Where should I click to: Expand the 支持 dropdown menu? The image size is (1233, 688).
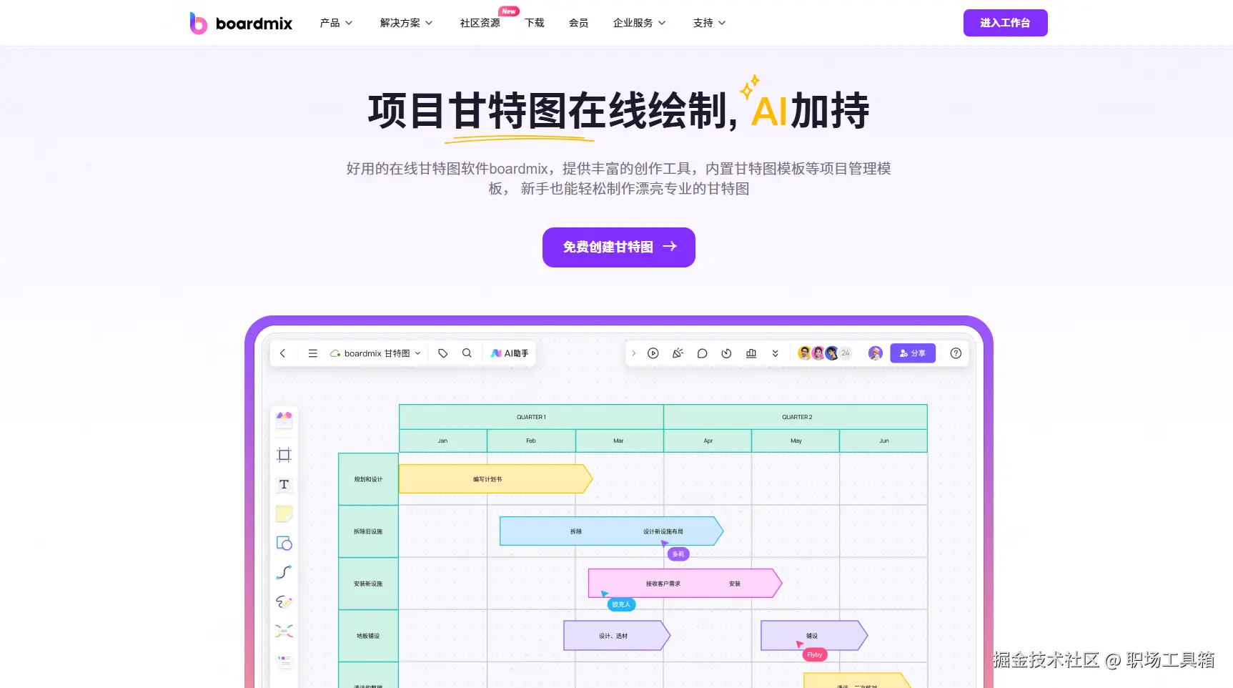click(x=709, y=23)
